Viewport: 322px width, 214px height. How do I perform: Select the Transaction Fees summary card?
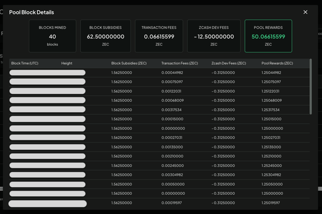click(159, 36)
